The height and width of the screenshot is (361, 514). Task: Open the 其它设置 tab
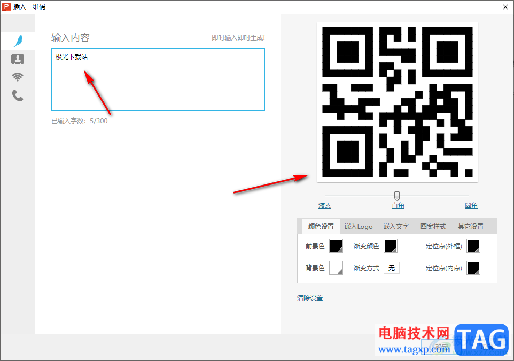click(471, 227)
